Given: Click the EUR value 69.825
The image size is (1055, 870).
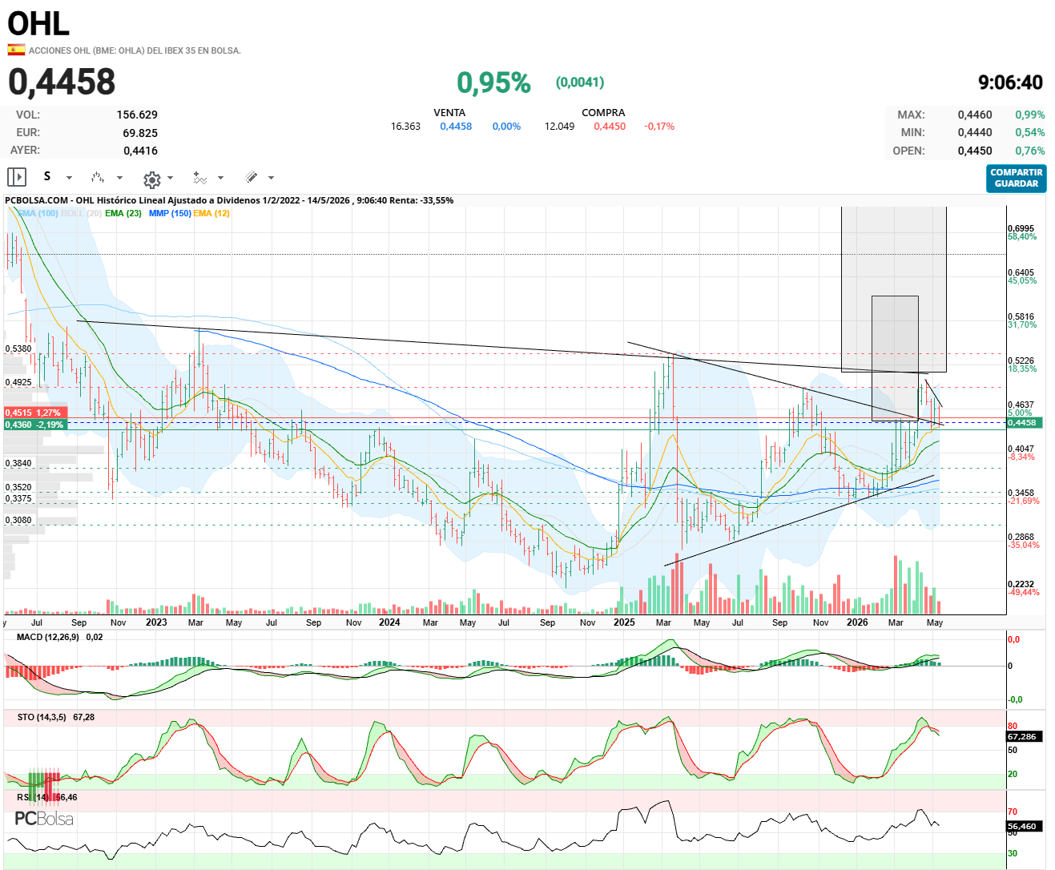Looking at the screenshot, I should click(x=140, y=133).
